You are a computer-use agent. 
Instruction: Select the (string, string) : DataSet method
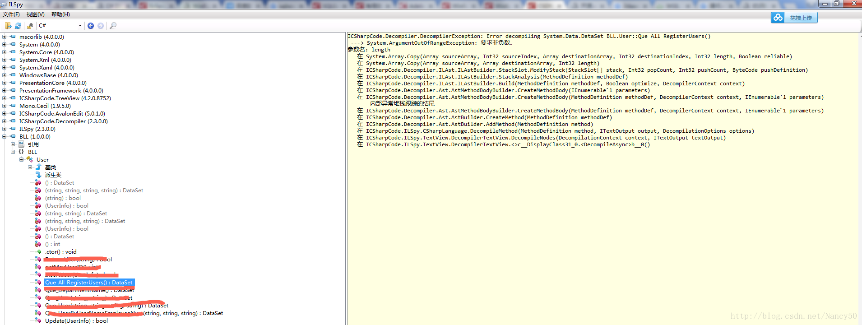[76, 214]
